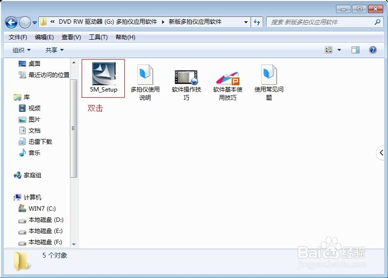The height and width of the screenshot is (278, 388).
Task: Expand the more view options arrow
Action: pyautogui.click(x=339, y=50)
